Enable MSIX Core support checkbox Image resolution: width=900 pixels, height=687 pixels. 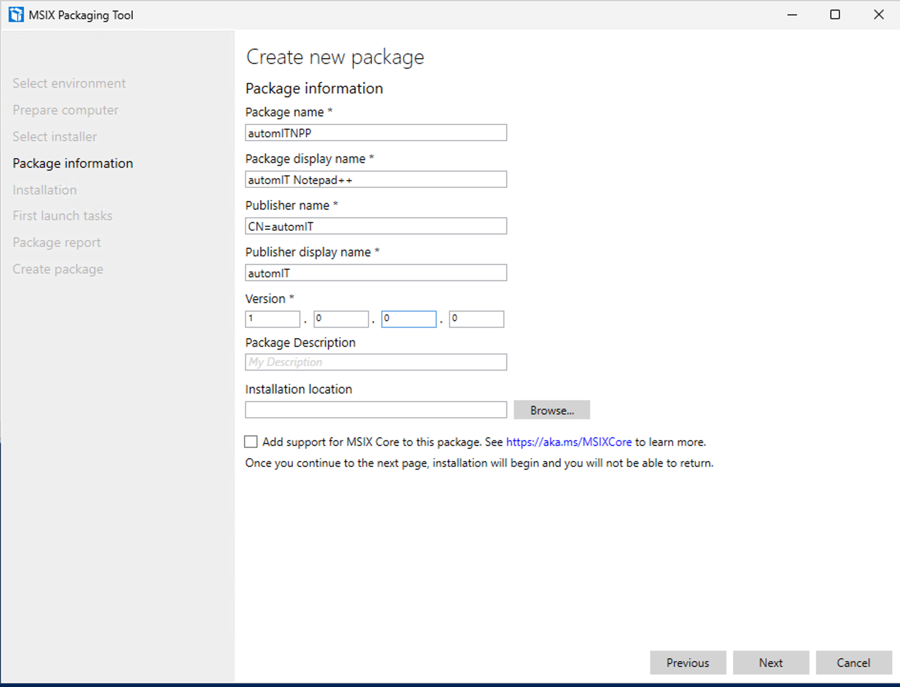click(x=251, y=442)
